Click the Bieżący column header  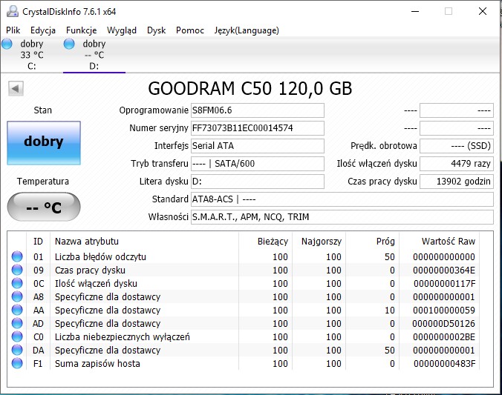265,242
